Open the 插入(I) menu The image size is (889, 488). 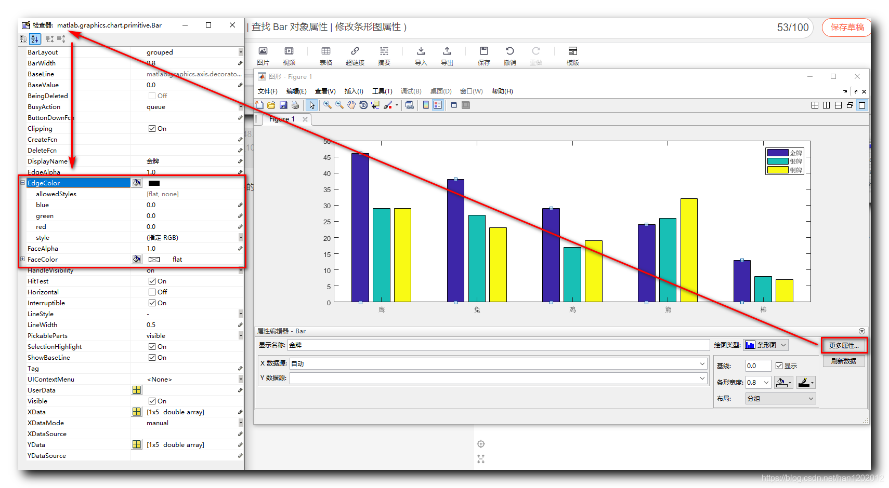[354, 91]
